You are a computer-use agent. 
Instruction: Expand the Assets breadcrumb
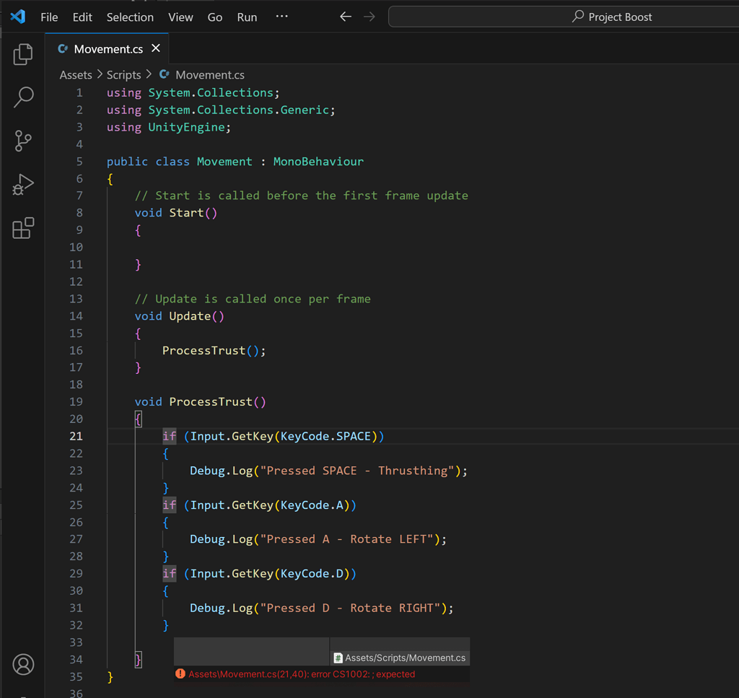(x=76, y=75)
